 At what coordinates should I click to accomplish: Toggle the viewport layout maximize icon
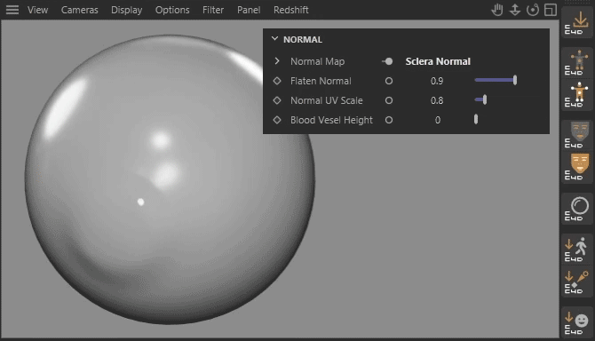(551, 10)
